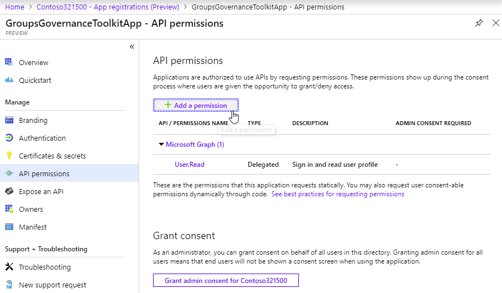Pin the blade with the pin icon
Screen dimensions: 502x293
(x=479, y=23)
